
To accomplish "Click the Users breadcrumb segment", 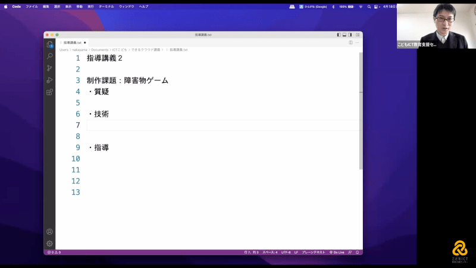I will pyautogui.click(x=64, y=50).
